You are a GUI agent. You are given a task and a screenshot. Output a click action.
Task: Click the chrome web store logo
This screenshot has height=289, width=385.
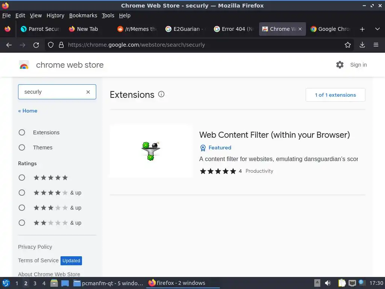click(x=24, y=65)
